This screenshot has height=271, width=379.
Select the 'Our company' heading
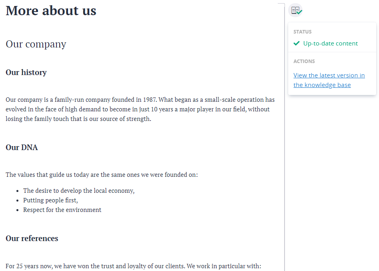tap(36, 44)
